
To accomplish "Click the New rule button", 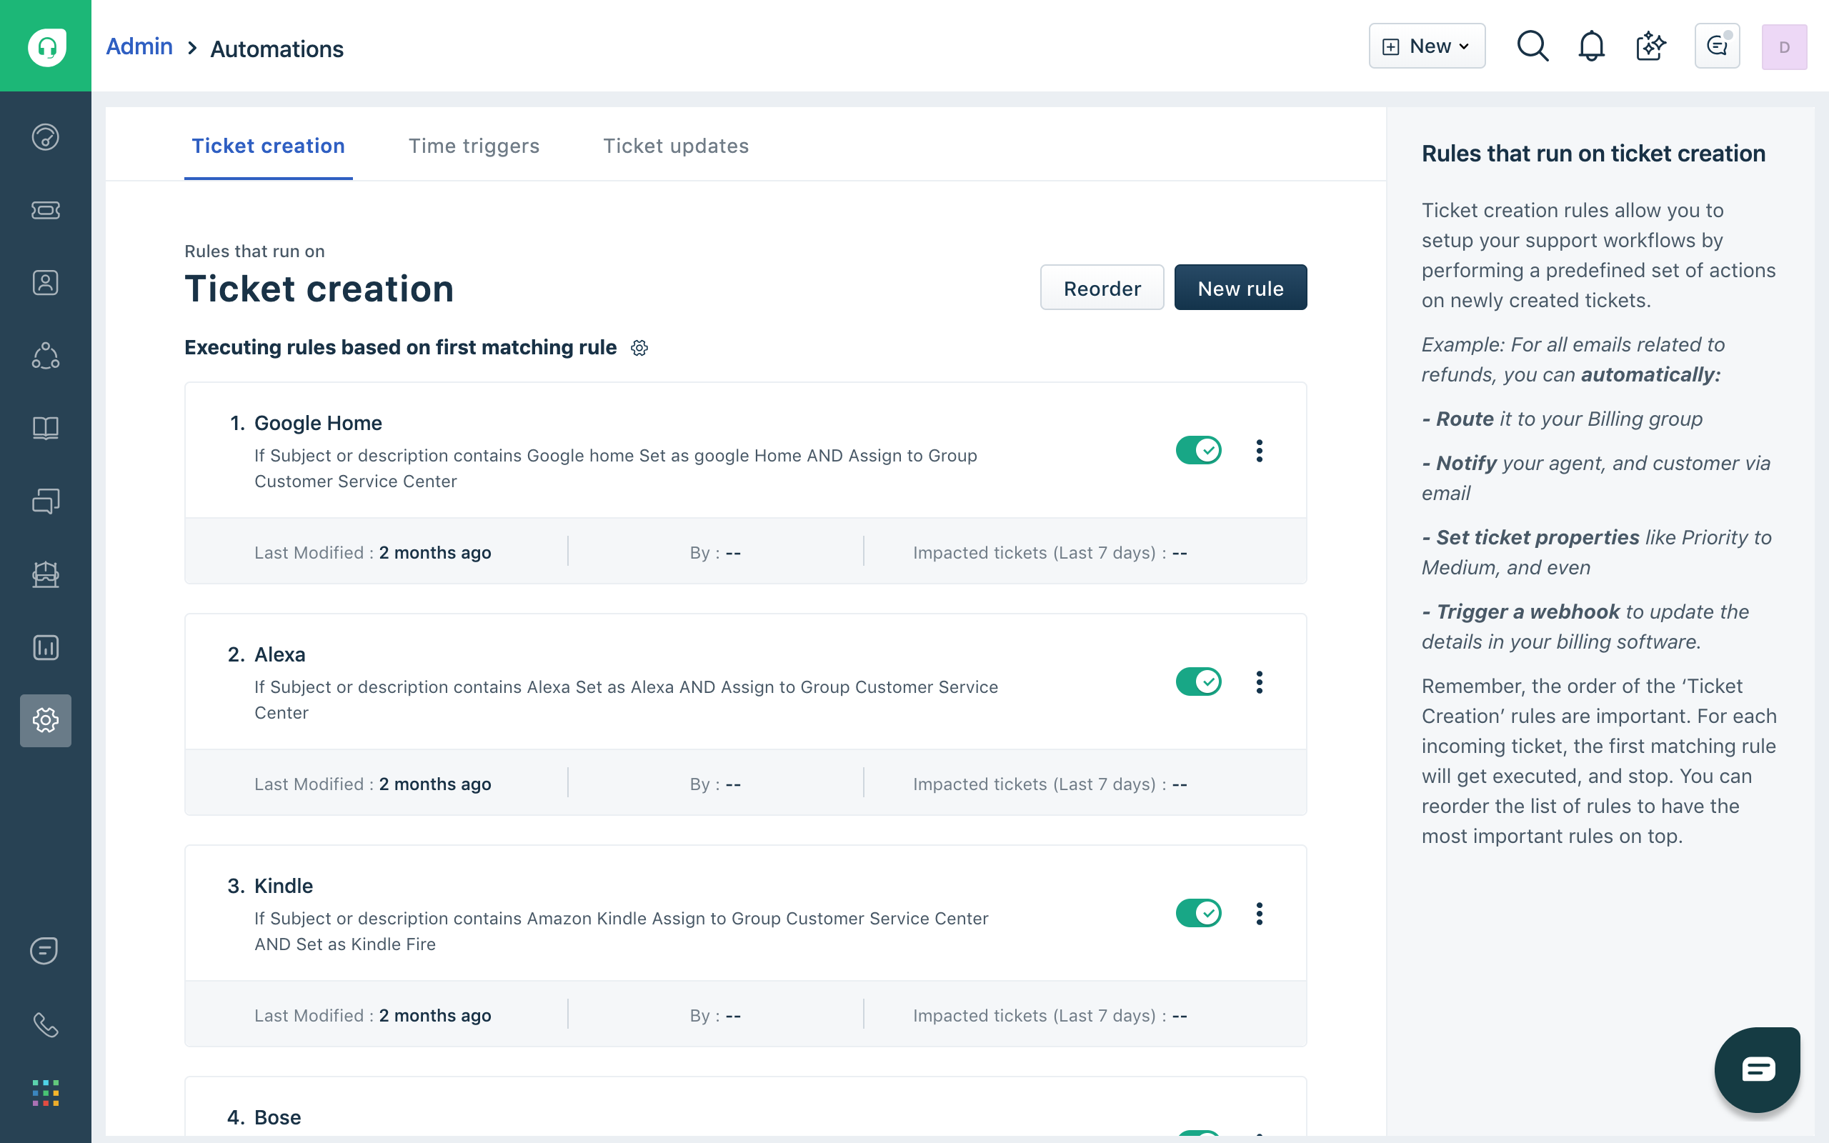I will pyautogui.click(x=1240, y=287).
